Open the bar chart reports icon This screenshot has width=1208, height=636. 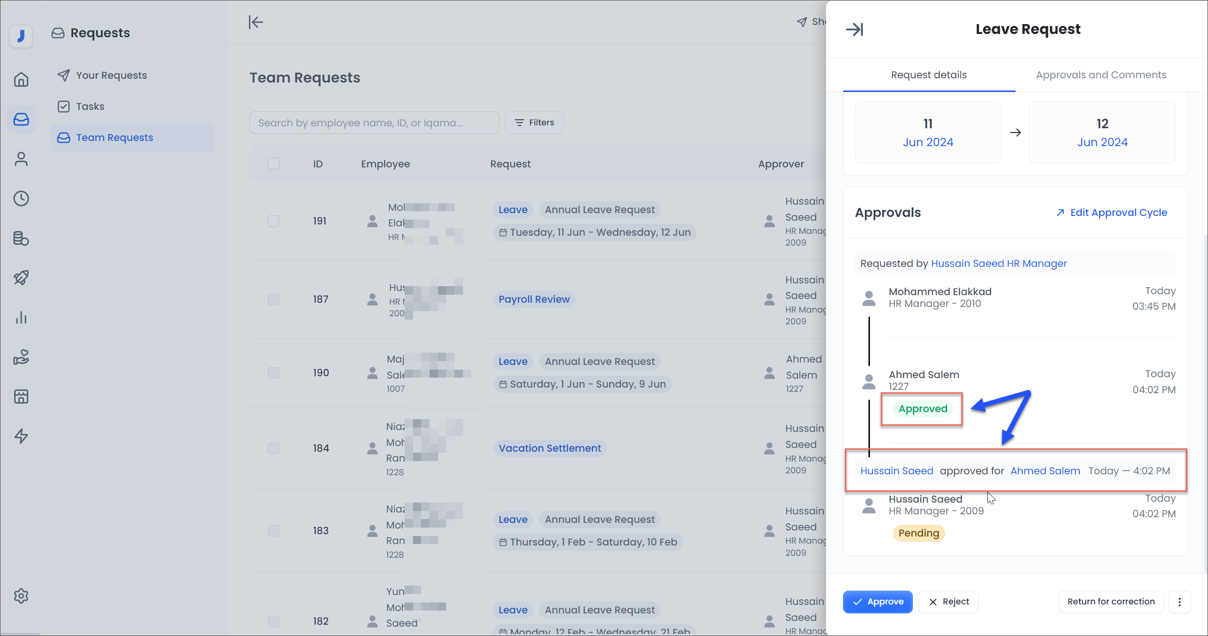(21, 317)
